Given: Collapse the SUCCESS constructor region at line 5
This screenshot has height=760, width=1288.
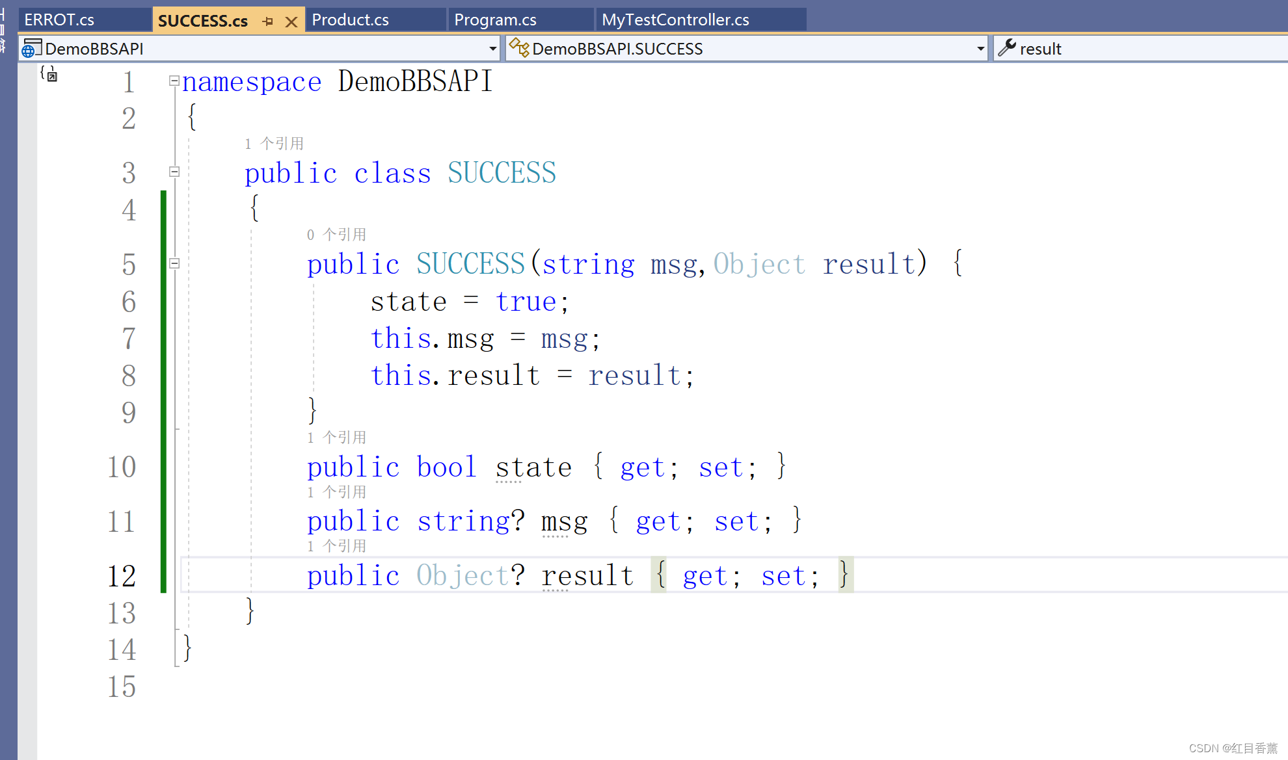Looking at the screenshot, I should 174,263.
